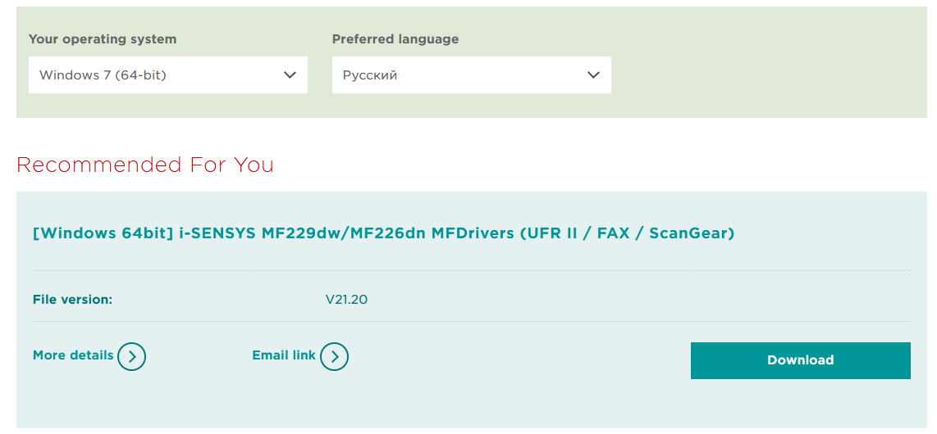
Task: Click the Your operating system label
Action: [x=103, y=39]
